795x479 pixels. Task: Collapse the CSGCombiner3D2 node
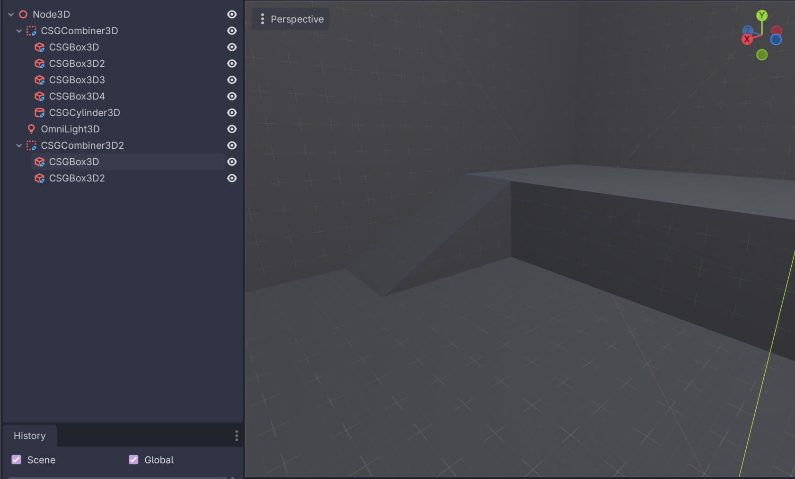19,145
